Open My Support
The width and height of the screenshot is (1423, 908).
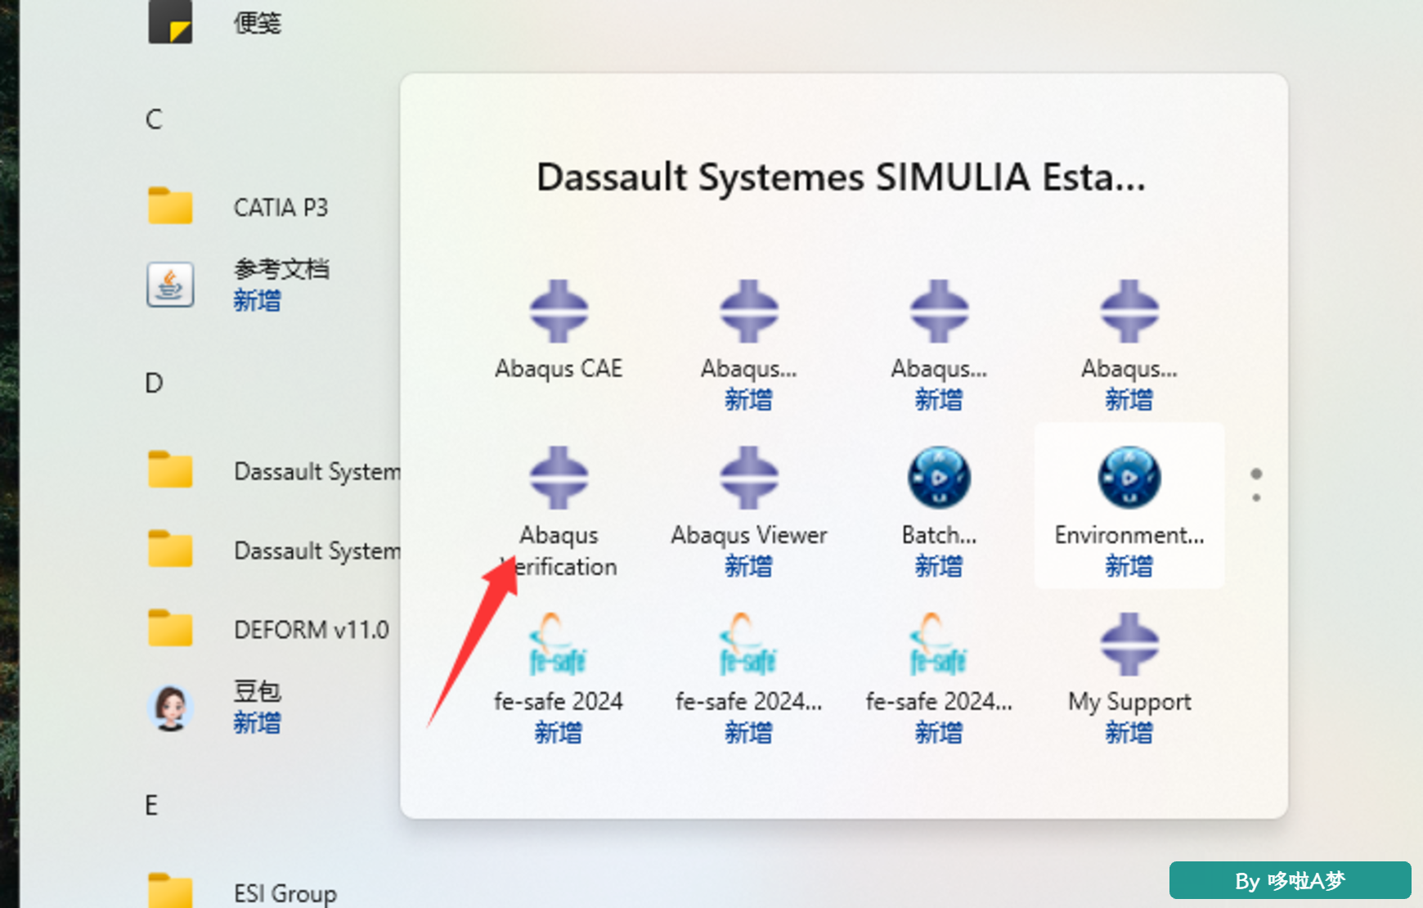pos(1129,679)
